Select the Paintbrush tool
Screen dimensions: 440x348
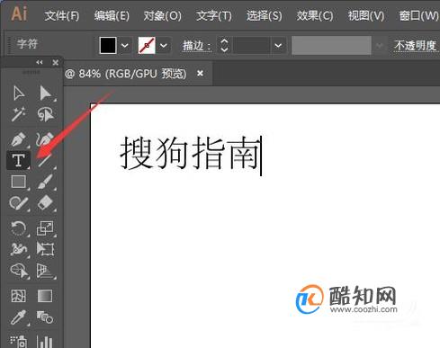pos(45,182)
